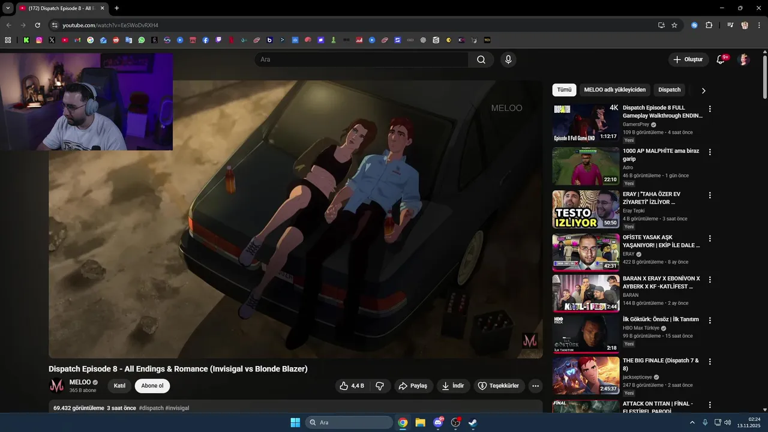Screen dimensions: 768x432
Task: Reload the page
Action: point(37,25)
